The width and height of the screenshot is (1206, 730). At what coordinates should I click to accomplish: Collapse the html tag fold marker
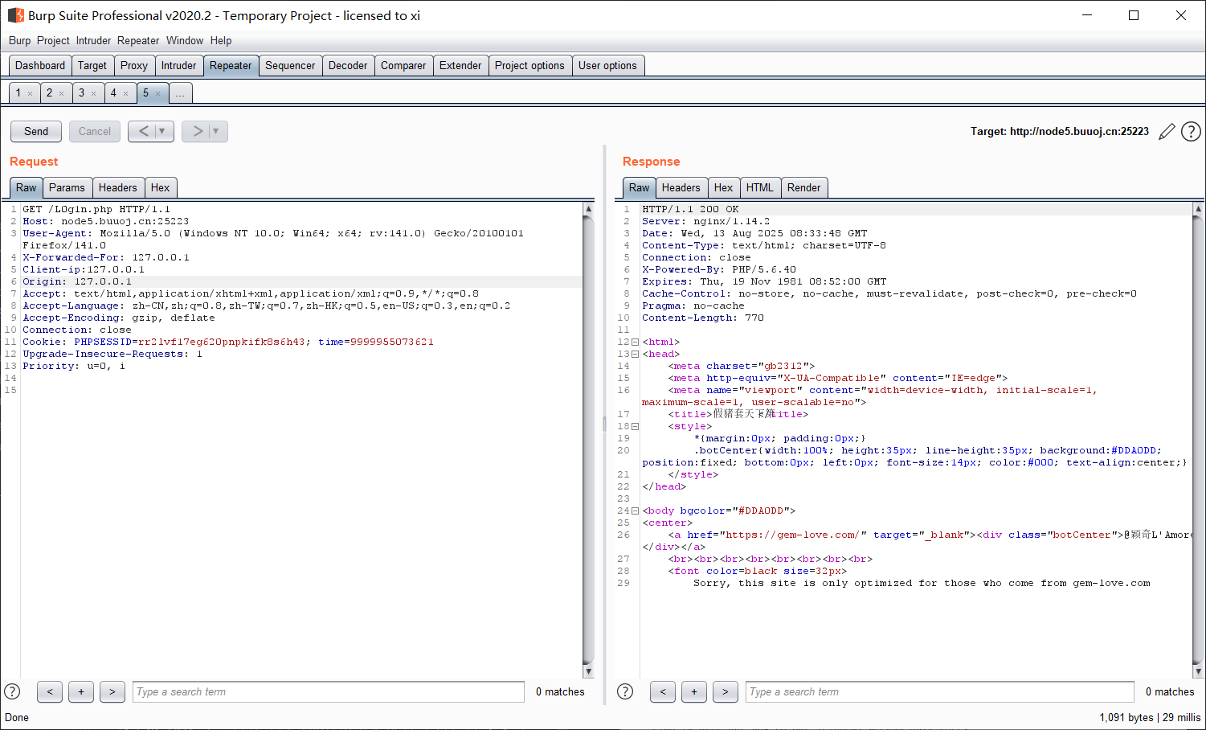tap(635, 342)
